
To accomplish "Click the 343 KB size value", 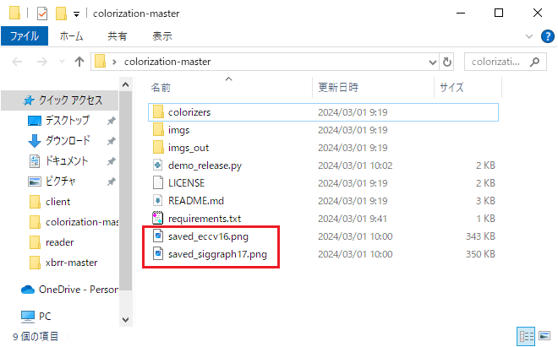I will pyautogui.click(x=480, y=236).
